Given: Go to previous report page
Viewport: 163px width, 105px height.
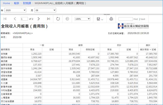Looking at the screenshot, I should coord(15,19).
